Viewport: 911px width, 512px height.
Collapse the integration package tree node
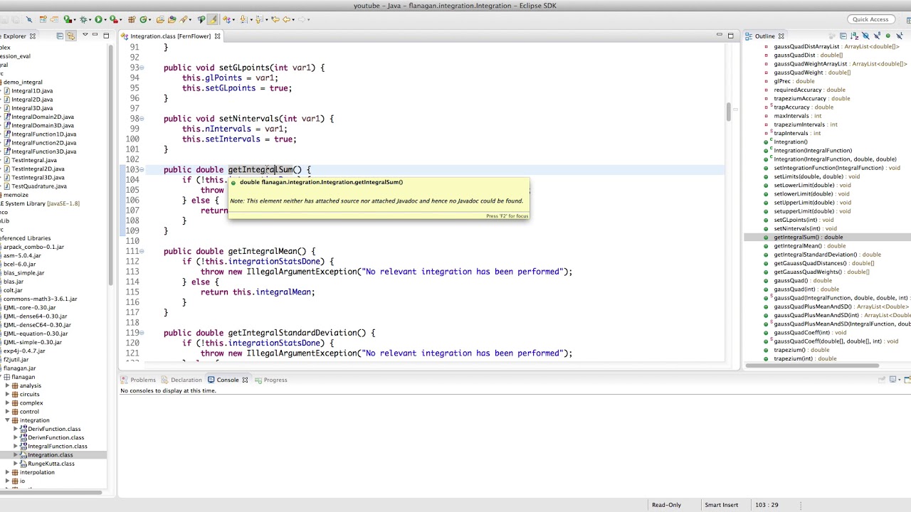(x=7, y=420)
